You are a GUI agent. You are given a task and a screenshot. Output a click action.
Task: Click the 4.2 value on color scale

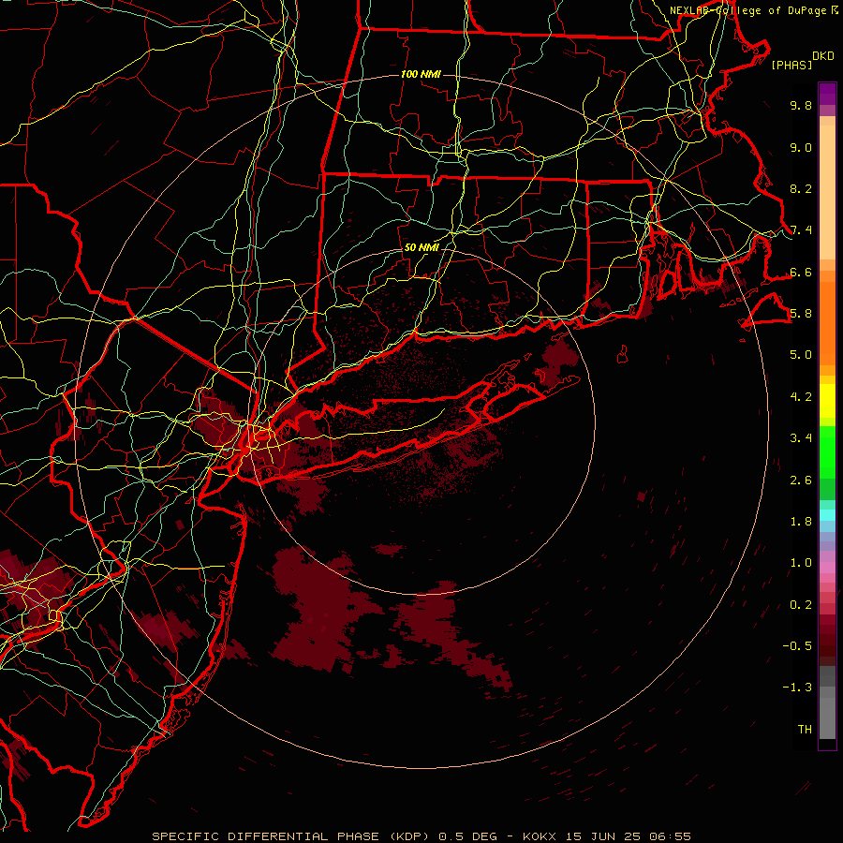tap(801, 397)
